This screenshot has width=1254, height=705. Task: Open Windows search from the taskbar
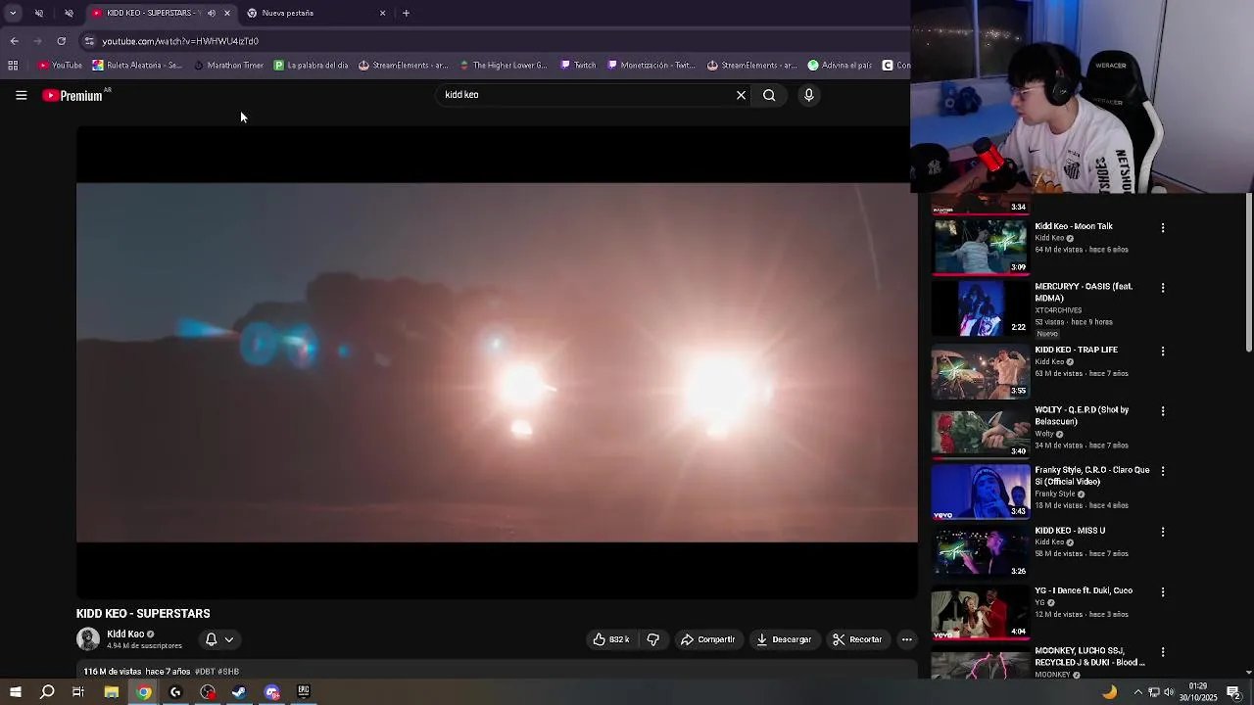click(47, 692)
